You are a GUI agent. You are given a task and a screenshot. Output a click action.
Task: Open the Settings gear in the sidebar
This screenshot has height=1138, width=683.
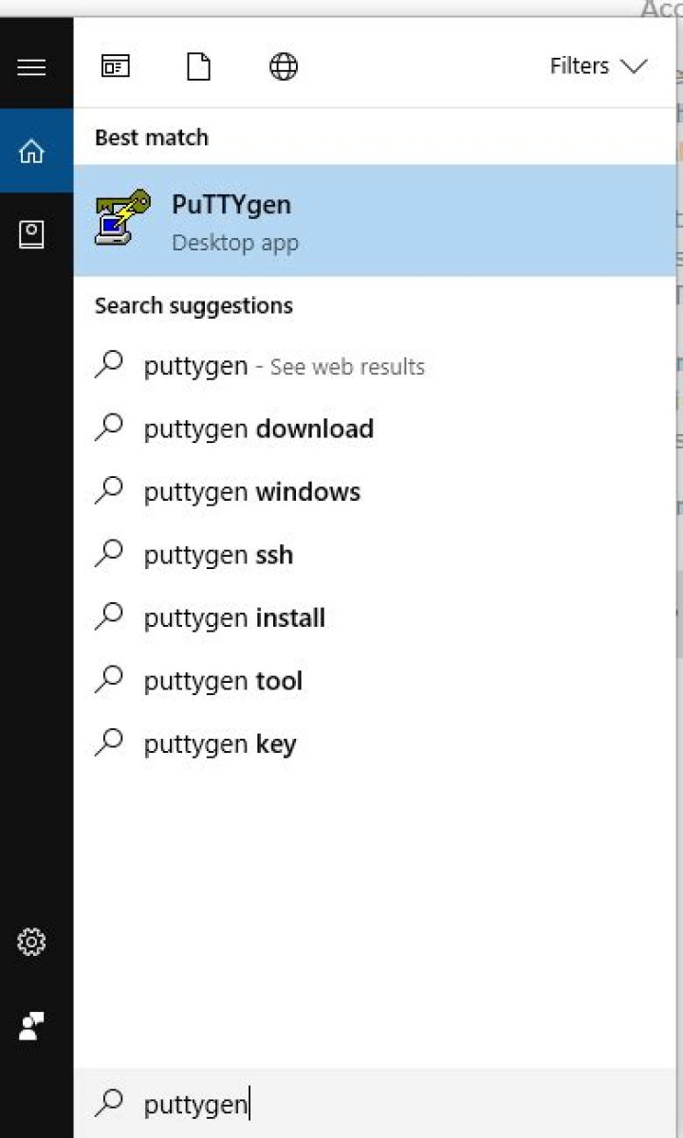[x=31, y=942]
